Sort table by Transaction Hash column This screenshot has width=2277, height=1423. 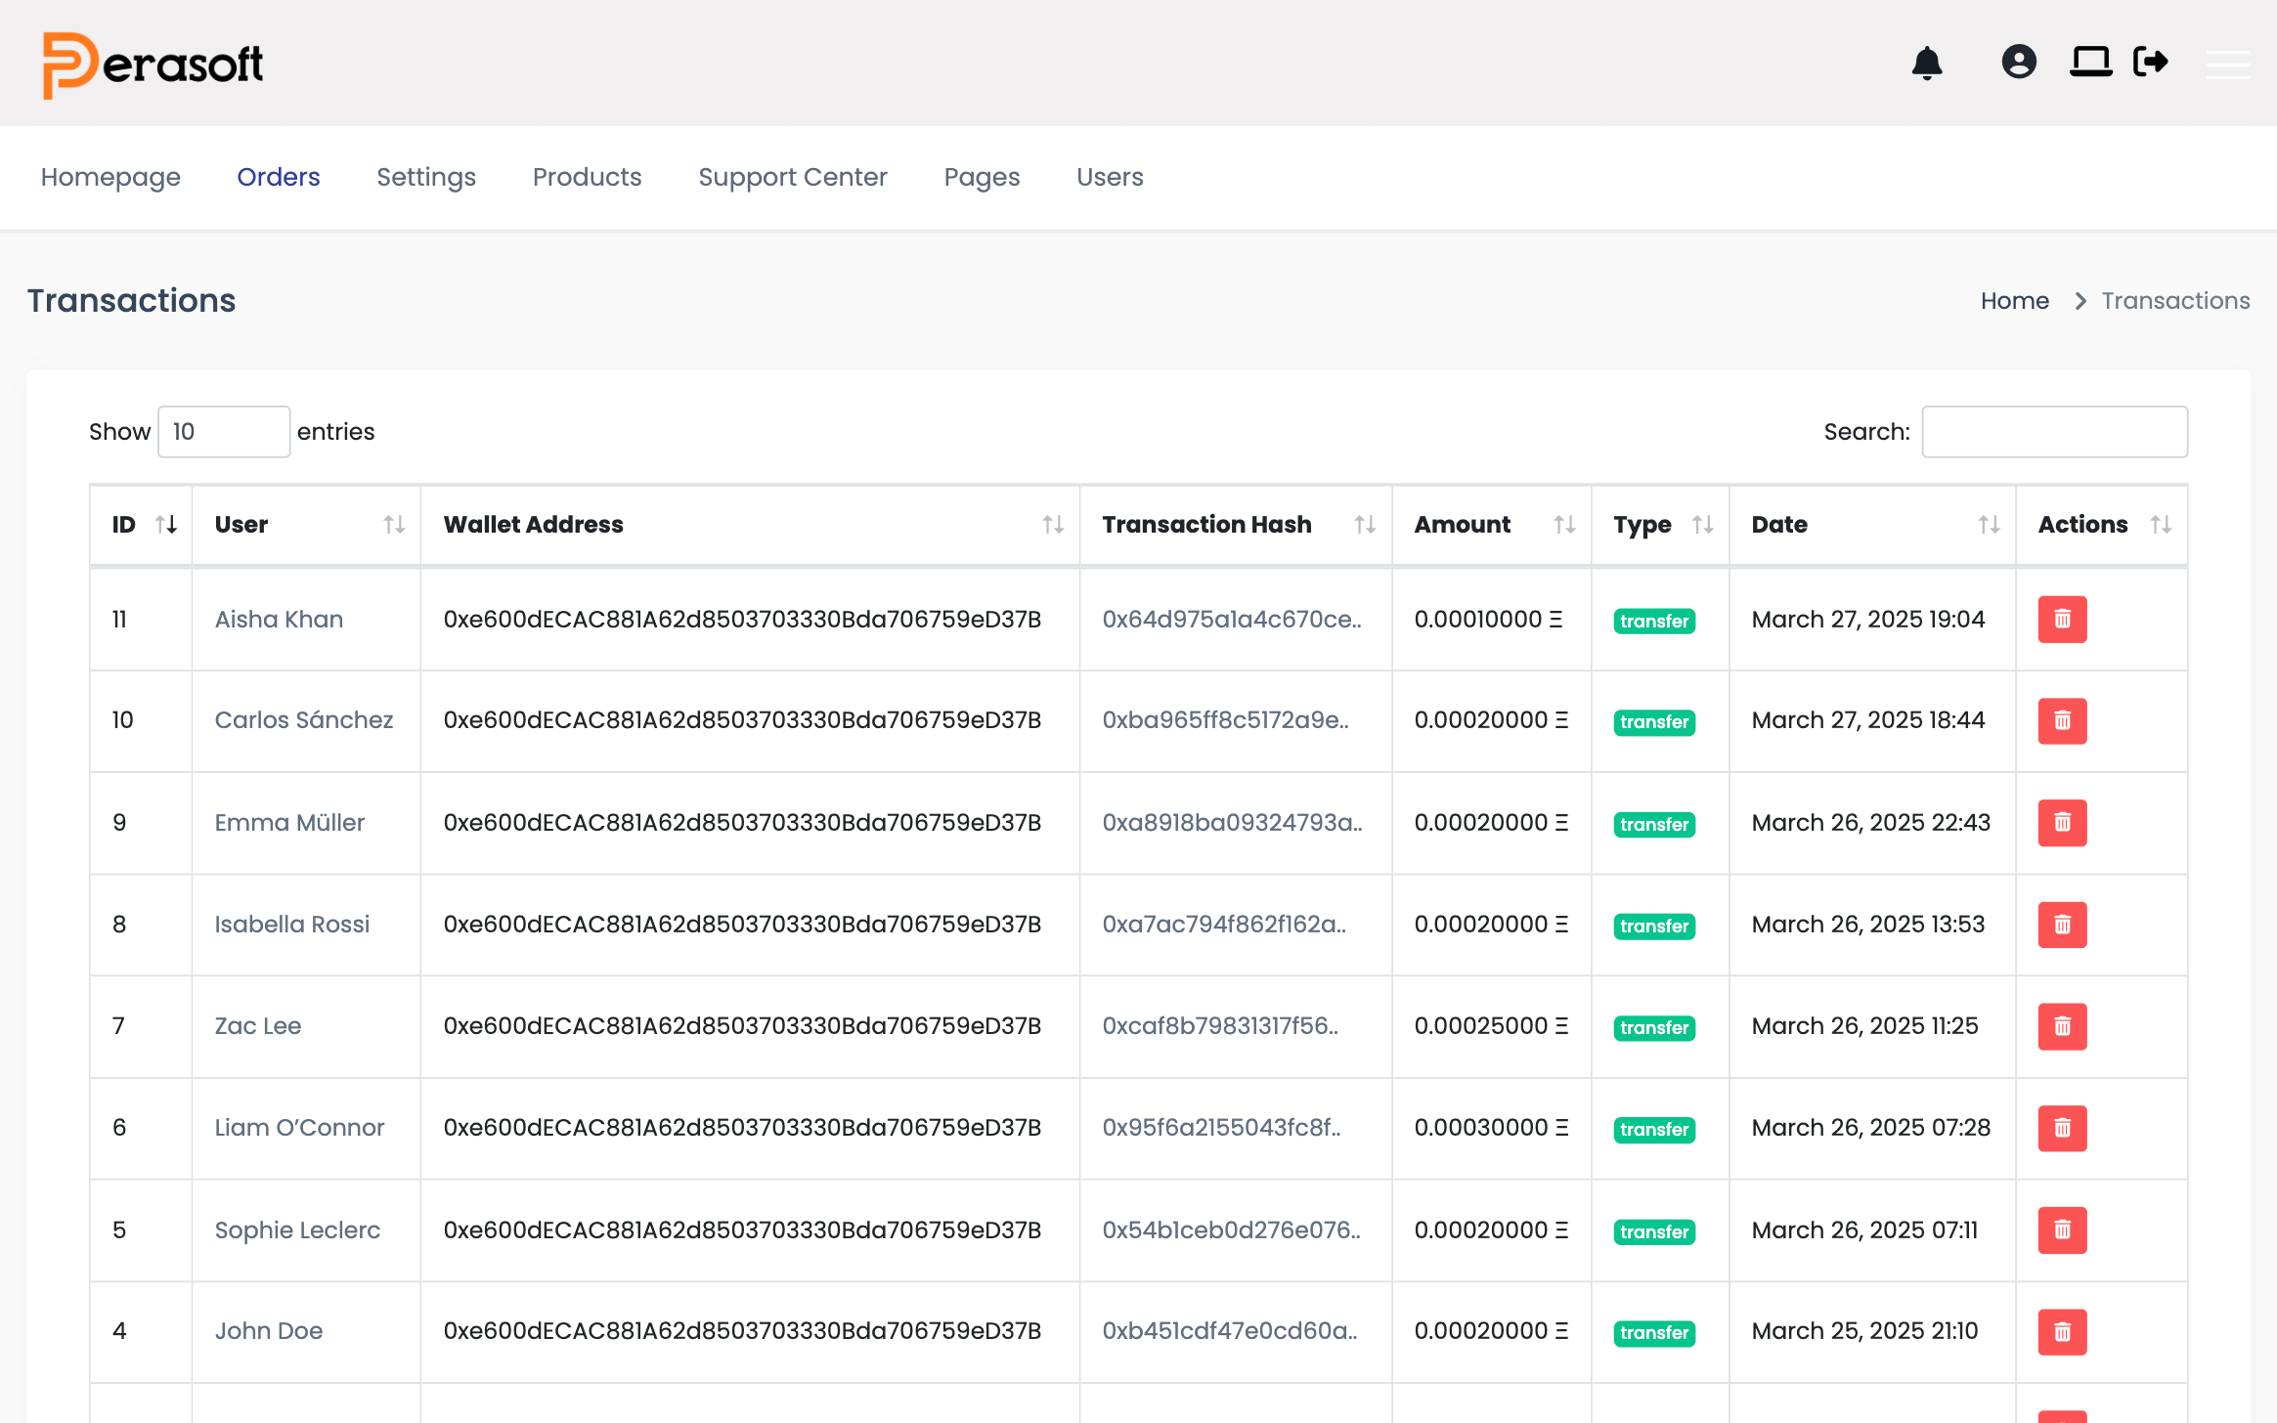point(1236,525)
